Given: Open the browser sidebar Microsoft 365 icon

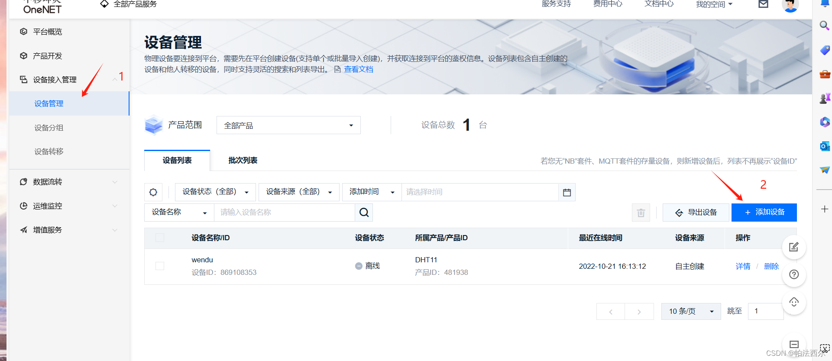Looking at the screenshot, I should 825,122.
